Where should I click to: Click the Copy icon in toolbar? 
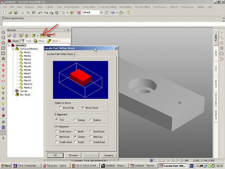[x=28, y=13]
